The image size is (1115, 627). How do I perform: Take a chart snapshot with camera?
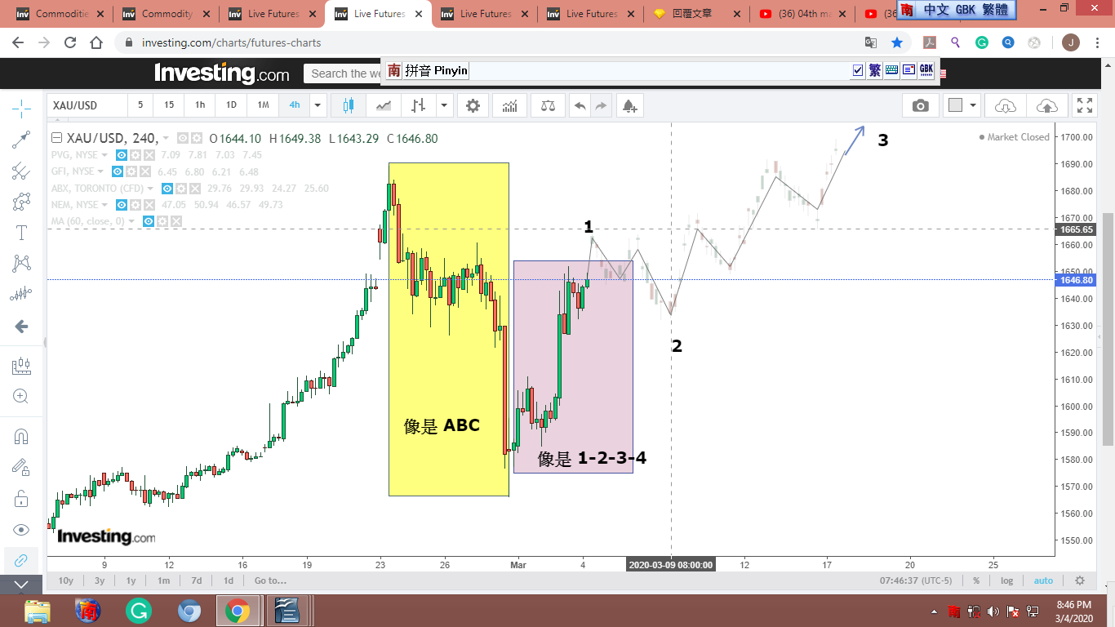click(x=921, y=105)
